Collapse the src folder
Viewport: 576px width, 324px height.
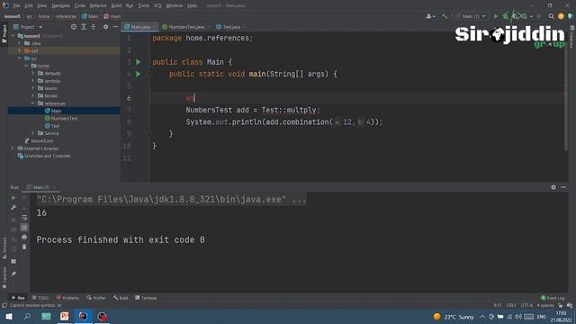click(x=20, y=58)
